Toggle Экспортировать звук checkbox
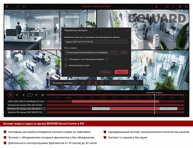Screen dimensions: 193x148 pyautogui.click(x=66, y=65)
